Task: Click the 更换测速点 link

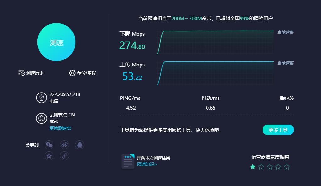Action: coord(61,128)
